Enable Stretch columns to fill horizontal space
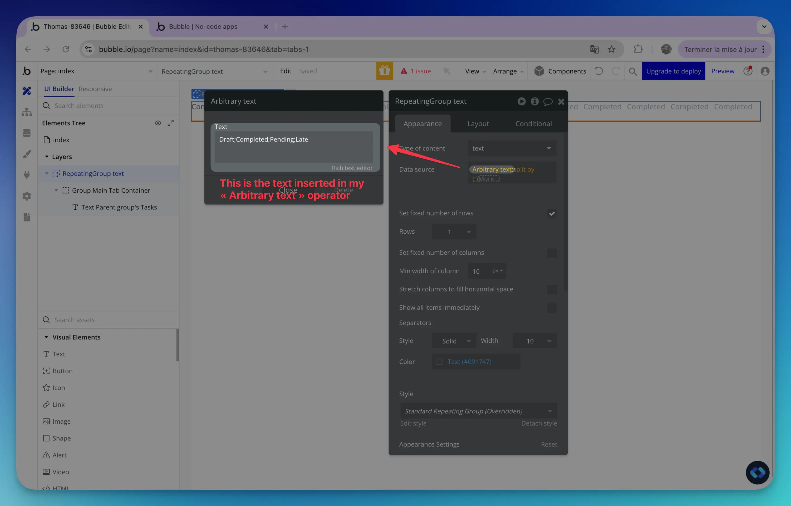Viewport: 791px width, 506px height. pos(552,289)
